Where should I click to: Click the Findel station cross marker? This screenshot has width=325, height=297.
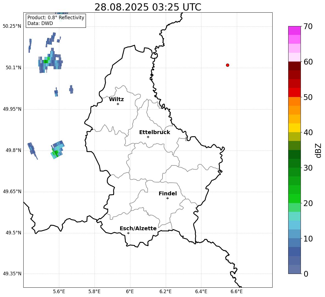tap(167, 198)
